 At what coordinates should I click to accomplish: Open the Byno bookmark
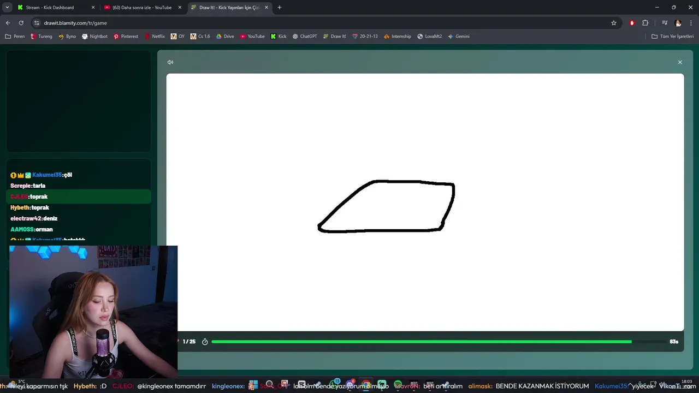point(67,37)
